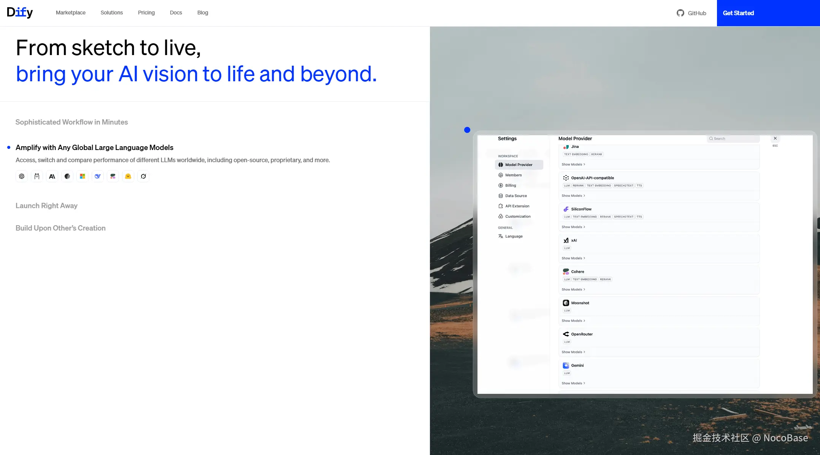Select Members in settings sidebar

(x=513, y=175)
